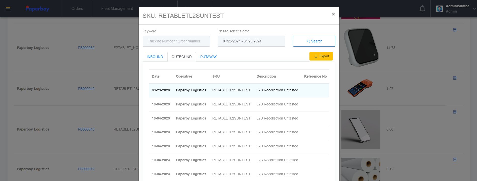The height and width of the screenshot is (181, 477).
Task: Switch to the INBOUND tab
Action: pos(155,57)
